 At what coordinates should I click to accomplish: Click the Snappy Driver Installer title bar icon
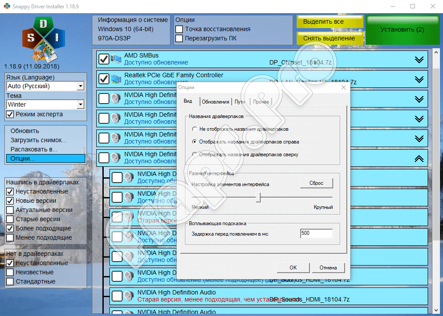click(x=6, y=6)
